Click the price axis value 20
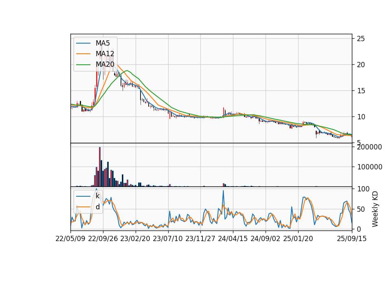The width and height of the screenshot is (391, 281). point(361,65)
